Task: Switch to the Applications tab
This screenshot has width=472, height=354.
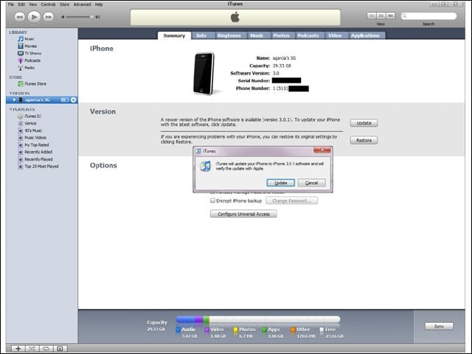Action: 365,35
